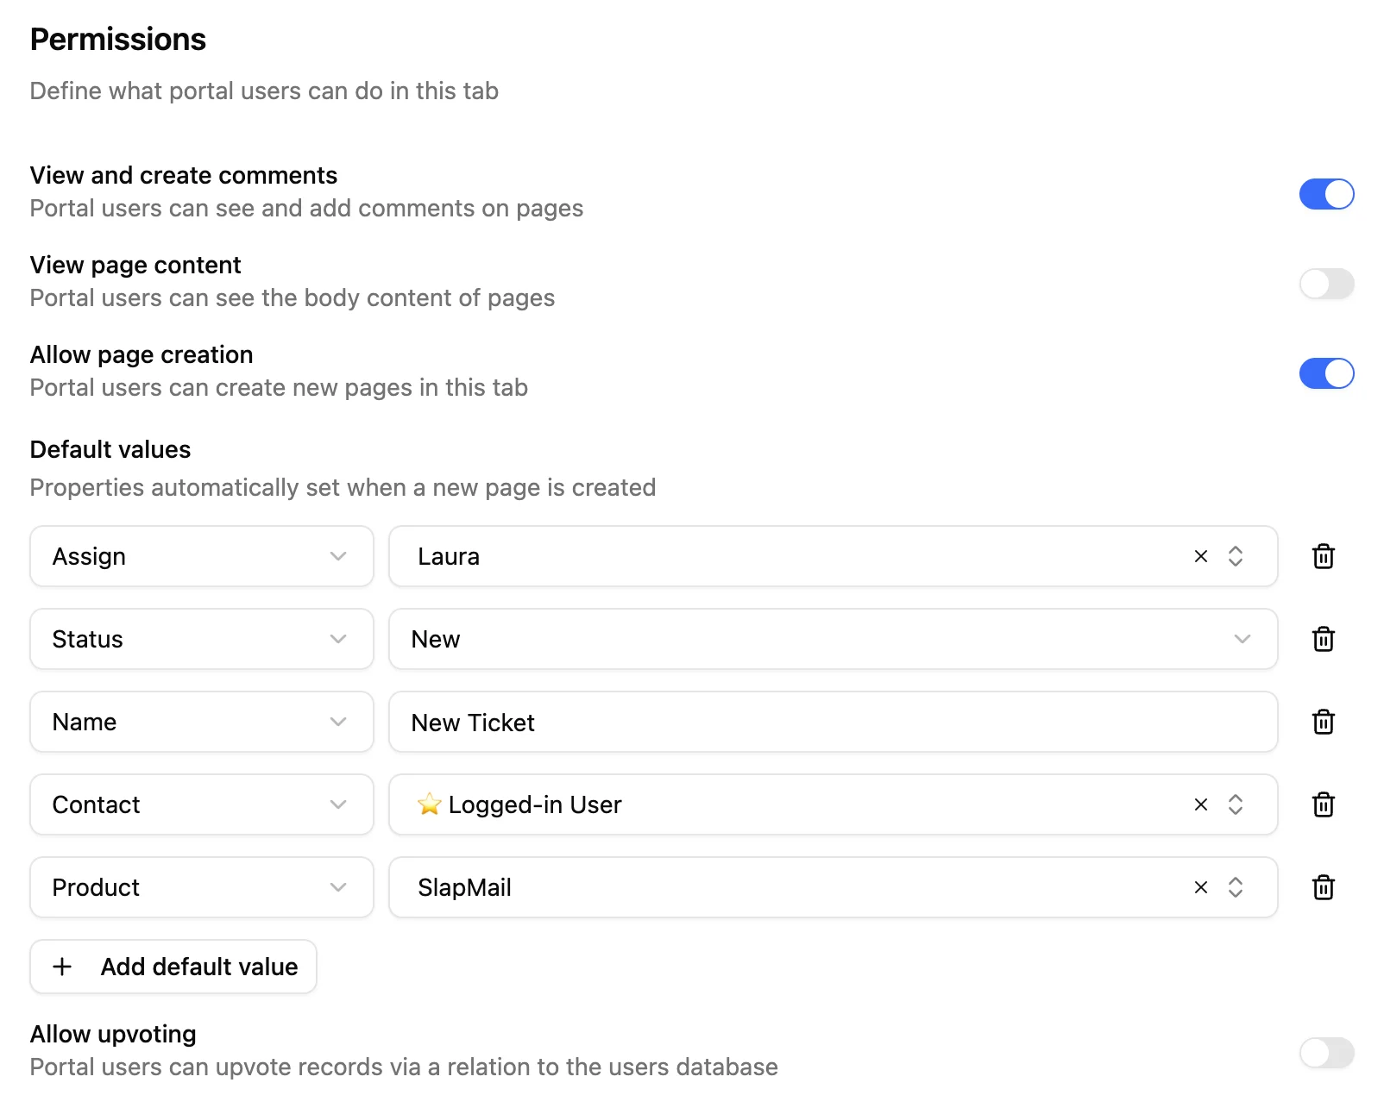The image size is (1384, 1114).
Task: Open the Laura value selector stepper
Action: [x=1236, y=556]
